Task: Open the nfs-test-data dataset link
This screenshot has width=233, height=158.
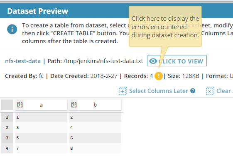Action: 23,61
